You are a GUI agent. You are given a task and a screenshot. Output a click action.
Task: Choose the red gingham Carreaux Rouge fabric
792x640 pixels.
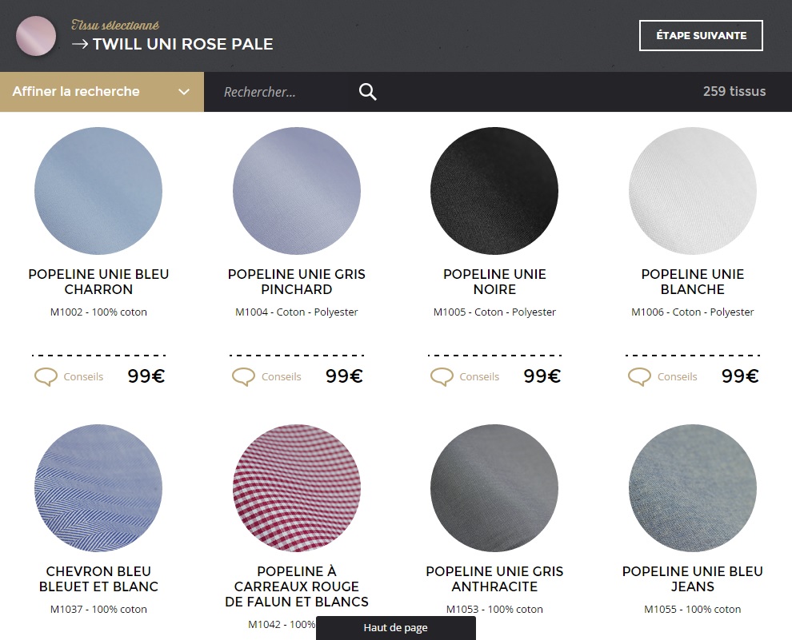tap(297, 488)
